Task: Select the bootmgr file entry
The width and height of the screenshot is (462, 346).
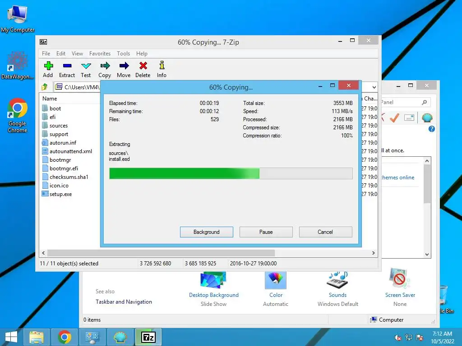Action: (56, 160)
